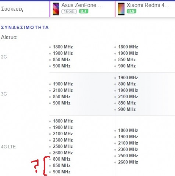This screenshot has width=175, height=176.
Task: Click the ΣΥΝΔΕΣΙΜΟΤΗΤΑ section heading
Action: (25, 27)
